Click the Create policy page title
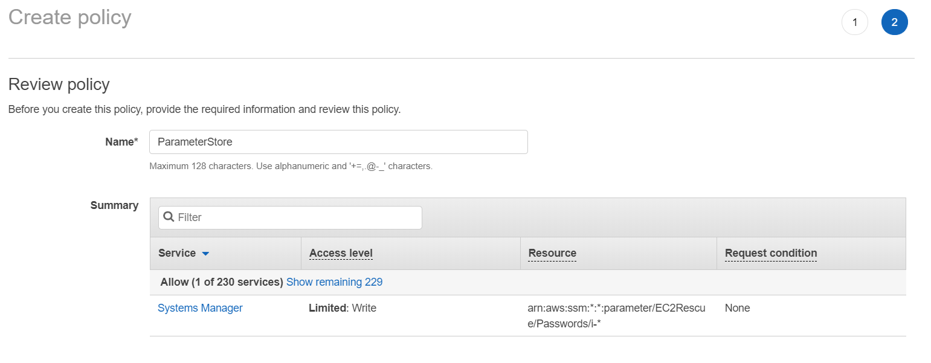Viewport: 931px width, 363px height. click(69, 17)
